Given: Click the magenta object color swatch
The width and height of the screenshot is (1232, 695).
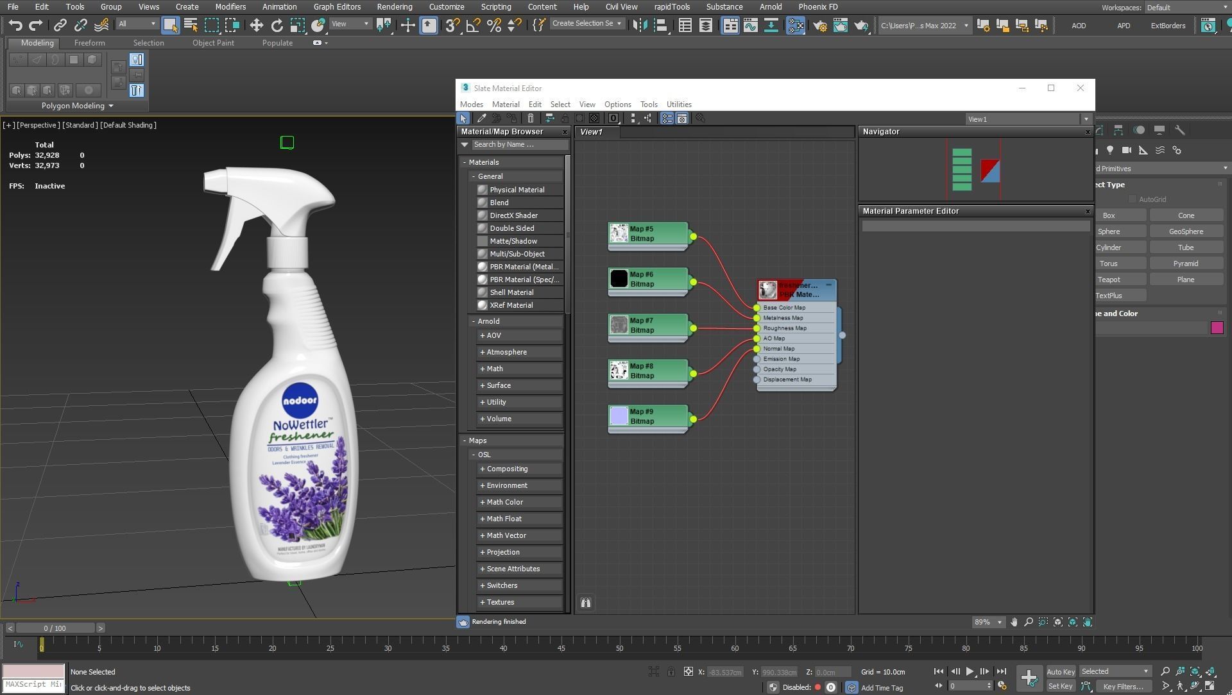Looking at the screenshot, I should pyautogui.click(x=1217, y=328).
